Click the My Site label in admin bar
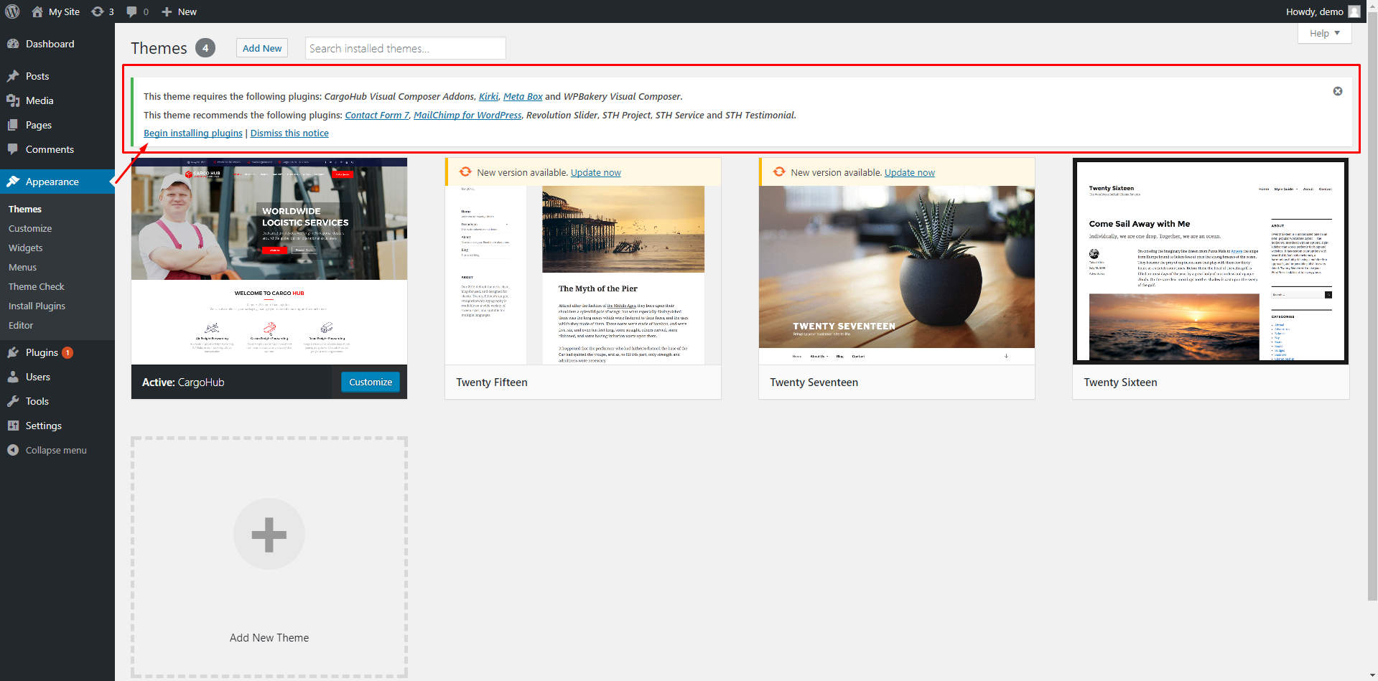Screen dimensions: 1378x681 [x=64, y=11]
